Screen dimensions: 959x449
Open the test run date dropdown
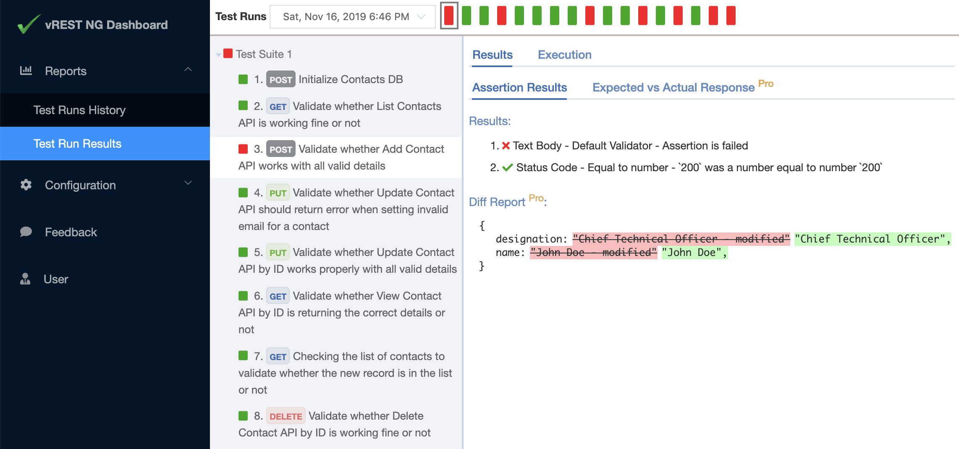point(352,17)
